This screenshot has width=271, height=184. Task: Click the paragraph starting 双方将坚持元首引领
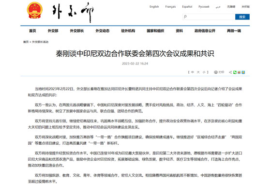[135, 124]
